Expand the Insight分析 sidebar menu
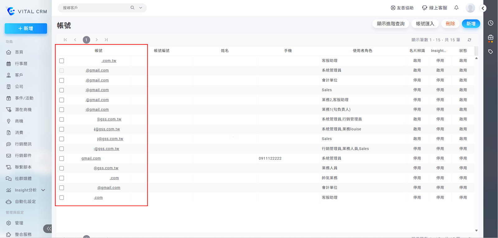Viewport: 498px width, 238px height. [43, 190]
